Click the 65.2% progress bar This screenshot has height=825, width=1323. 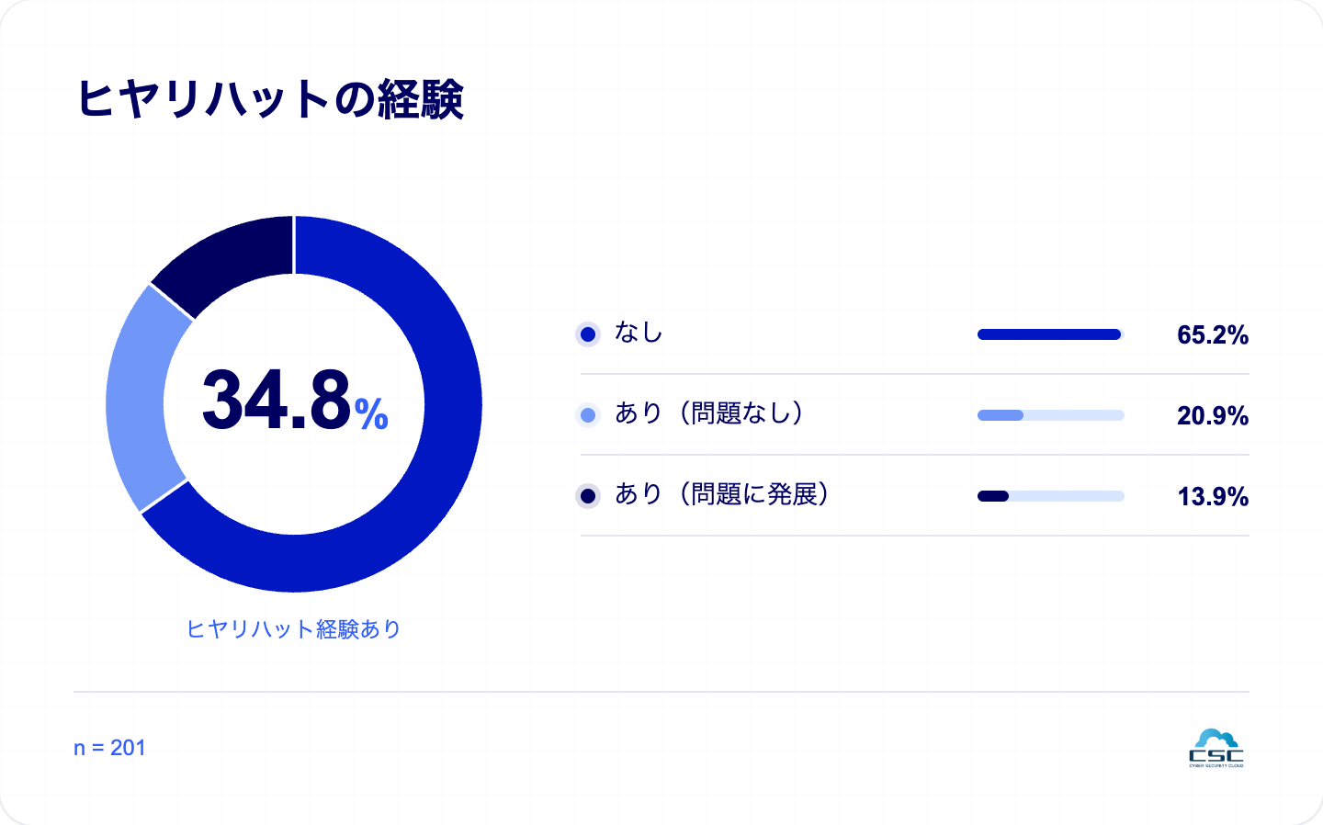1051,334
